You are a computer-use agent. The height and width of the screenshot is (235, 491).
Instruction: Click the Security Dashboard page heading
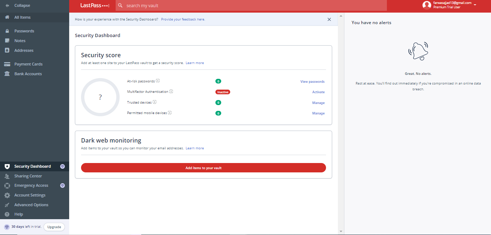tap(98, 35)
